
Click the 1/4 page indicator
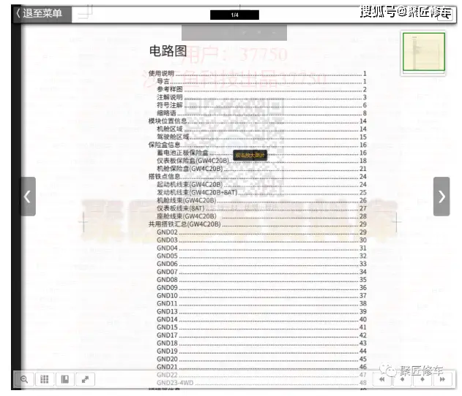point(234,15)
